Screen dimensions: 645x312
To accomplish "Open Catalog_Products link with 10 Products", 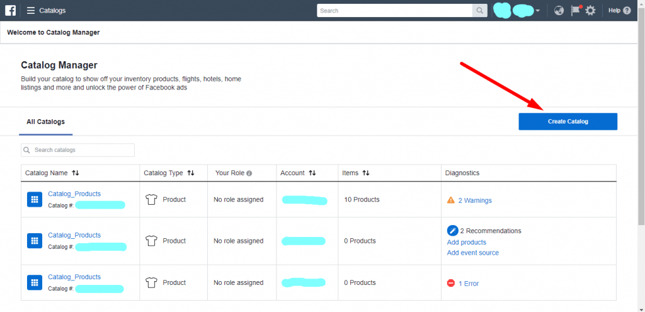I will click(x=74, y=194).
